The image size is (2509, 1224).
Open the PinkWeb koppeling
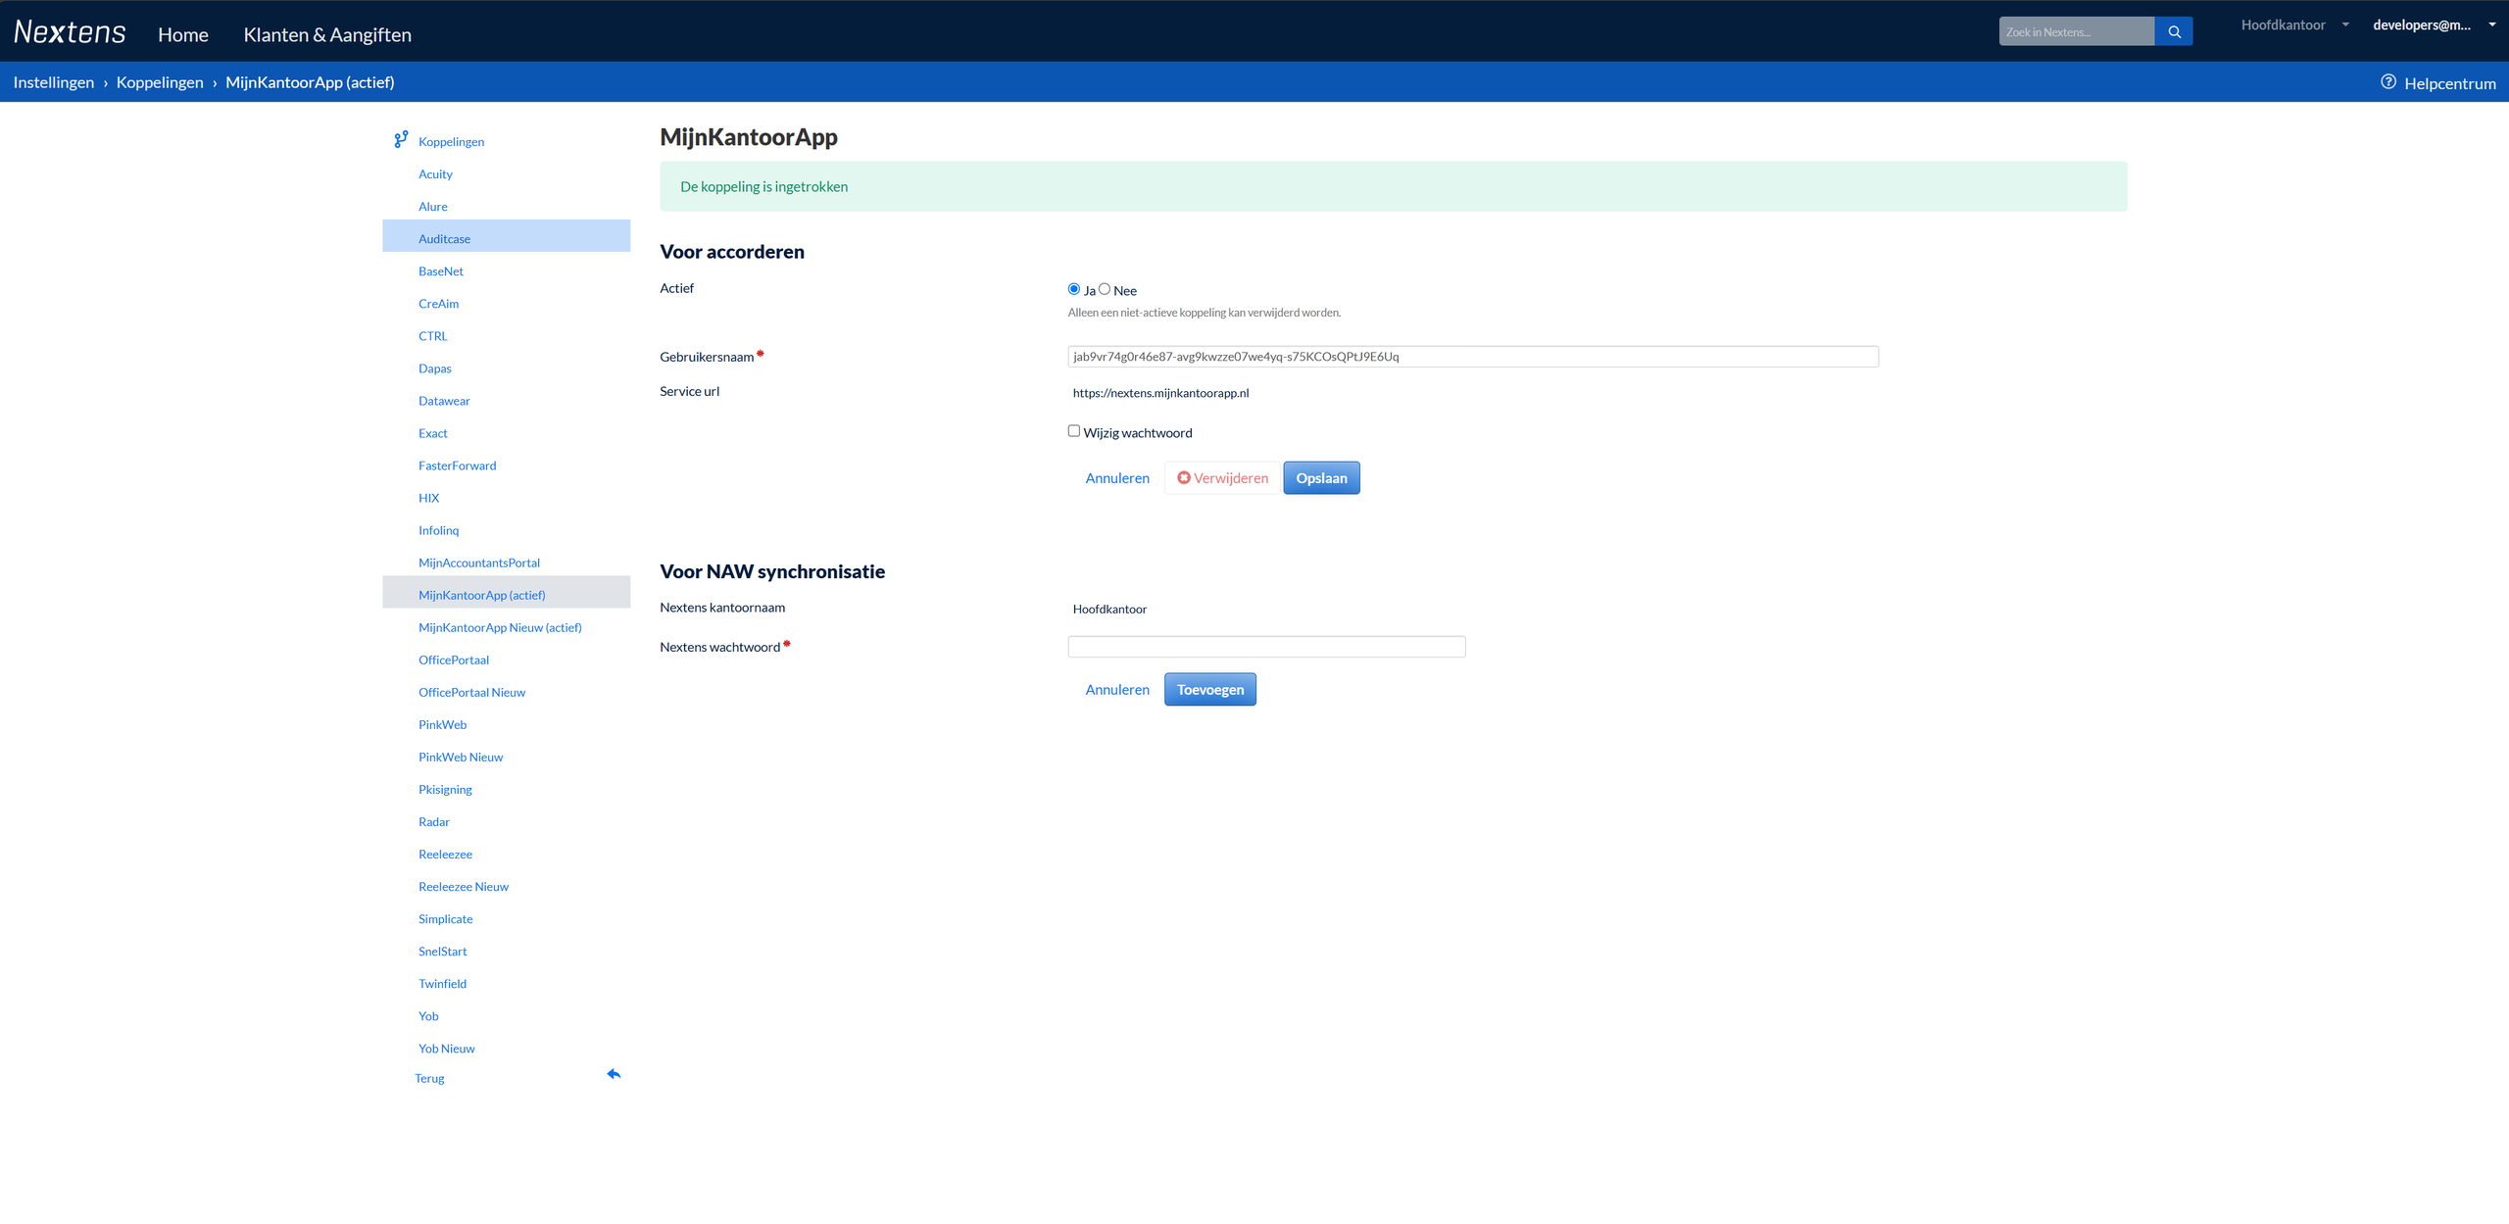pyautogui.click(x=442, y=724)
